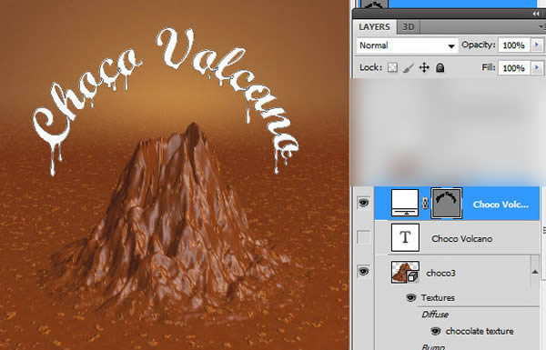Collapse panel with double-arrow icon

coord(536,14)
